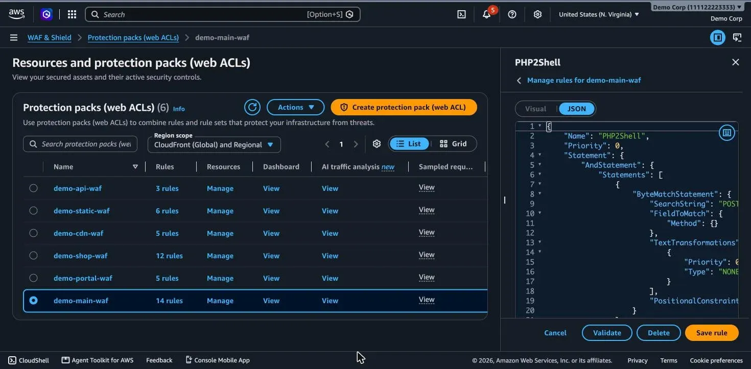The height and width of the screenshot is (369, 751).
Task: Click the Amazon Q purple hexagon icon
Action: point(47,14)
